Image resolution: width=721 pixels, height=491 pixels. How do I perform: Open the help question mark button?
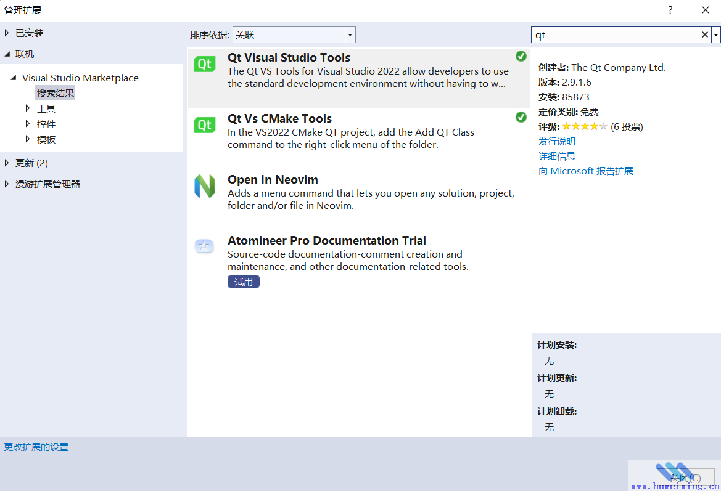[x=670, y=10]
